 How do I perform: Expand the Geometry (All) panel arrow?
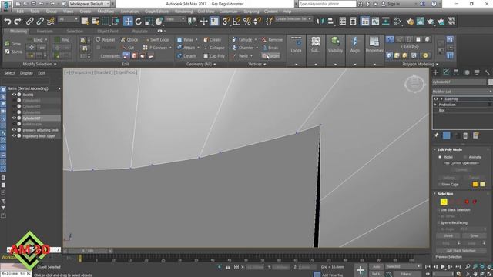(x=215, y=64)
